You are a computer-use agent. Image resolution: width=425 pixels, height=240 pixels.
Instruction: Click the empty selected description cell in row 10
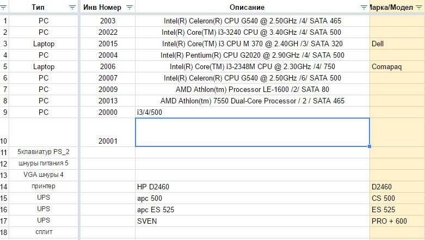click(252, 132)
